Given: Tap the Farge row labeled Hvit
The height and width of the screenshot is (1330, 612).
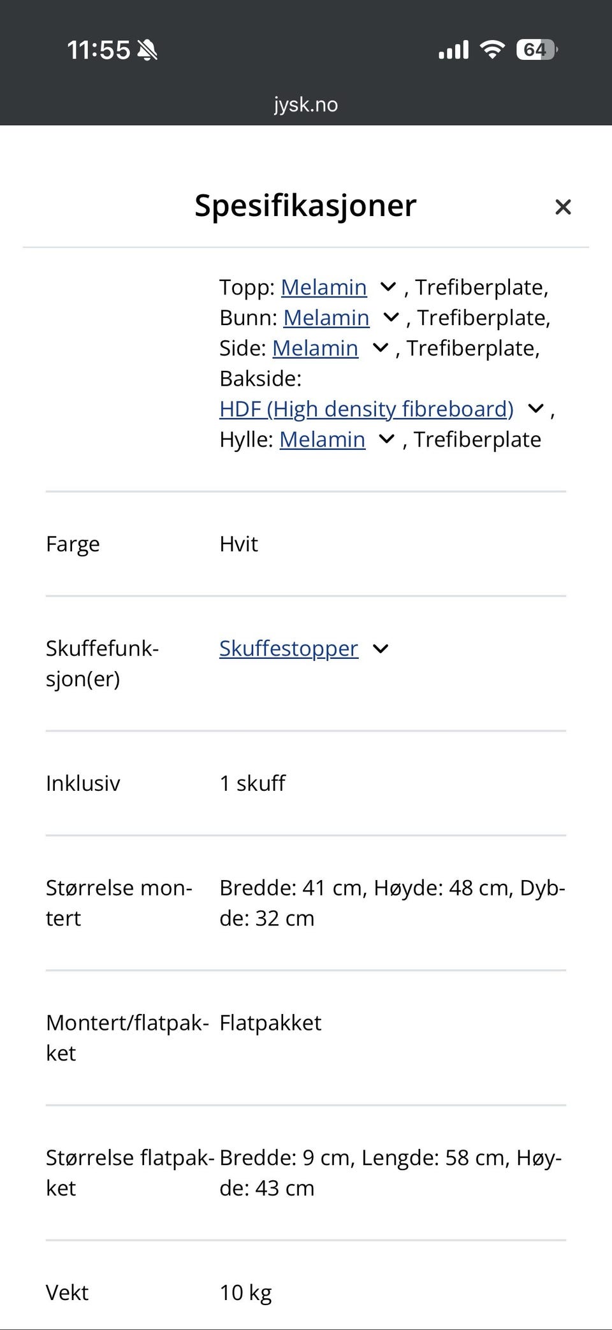Looking at the screenshot, I should [238, 544].
